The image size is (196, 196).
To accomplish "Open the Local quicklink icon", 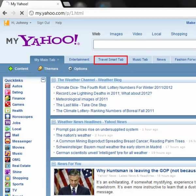I will coord(8,129).
